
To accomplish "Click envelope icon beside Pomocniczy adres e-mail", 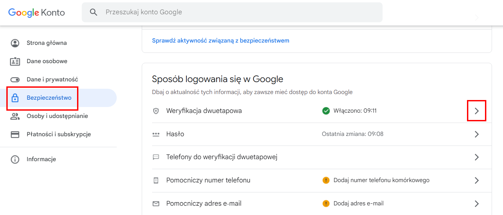I will click(156, 203).
